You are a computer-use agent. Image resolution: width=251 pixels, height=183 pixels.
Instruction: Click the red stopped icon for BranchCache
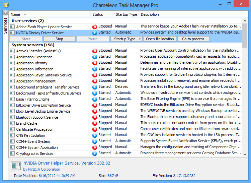[94, 123]
